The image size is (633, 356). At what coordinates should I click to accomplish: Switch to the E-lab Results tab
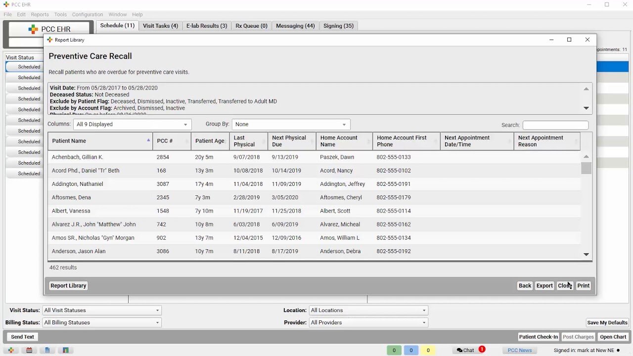[206, 26]
